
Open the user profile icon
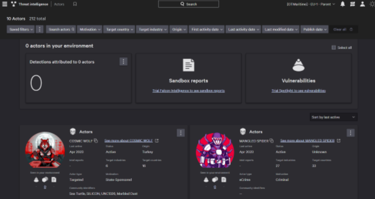point(363,4)
